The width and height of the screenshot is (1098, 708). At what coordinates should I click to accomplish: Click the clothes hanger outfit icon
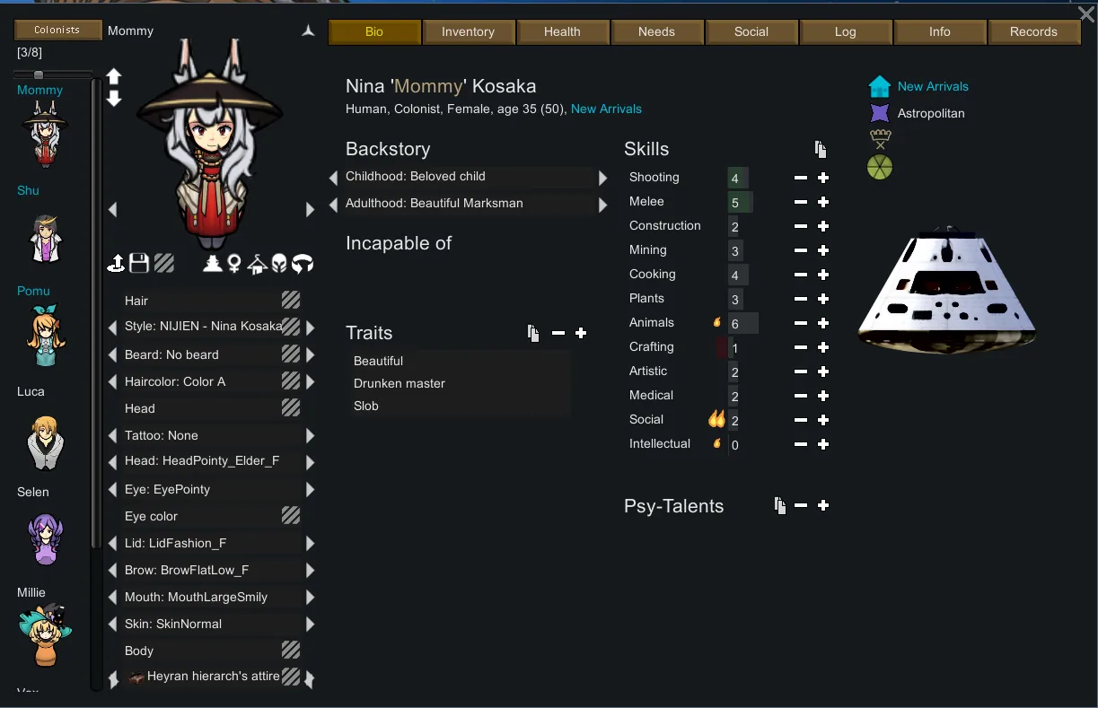click(257, 263)
